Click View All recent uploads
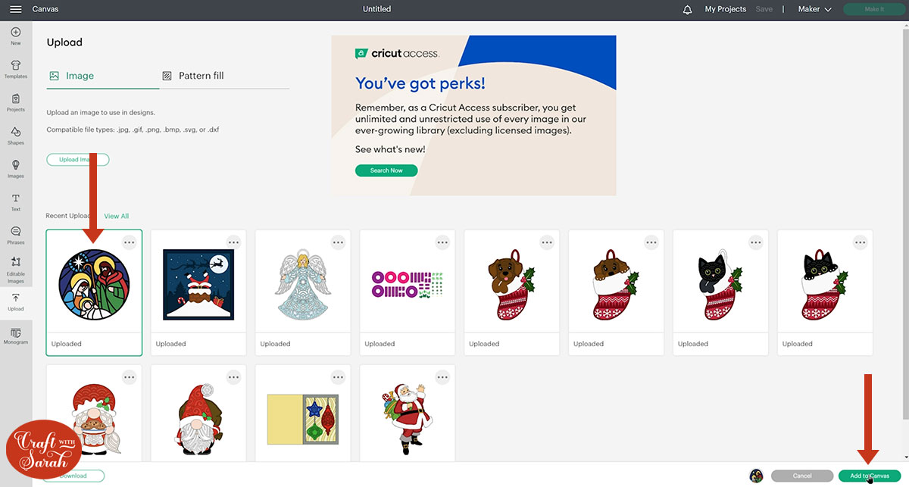Viewport: 909px width, 487px height. [x=117, y=217]
